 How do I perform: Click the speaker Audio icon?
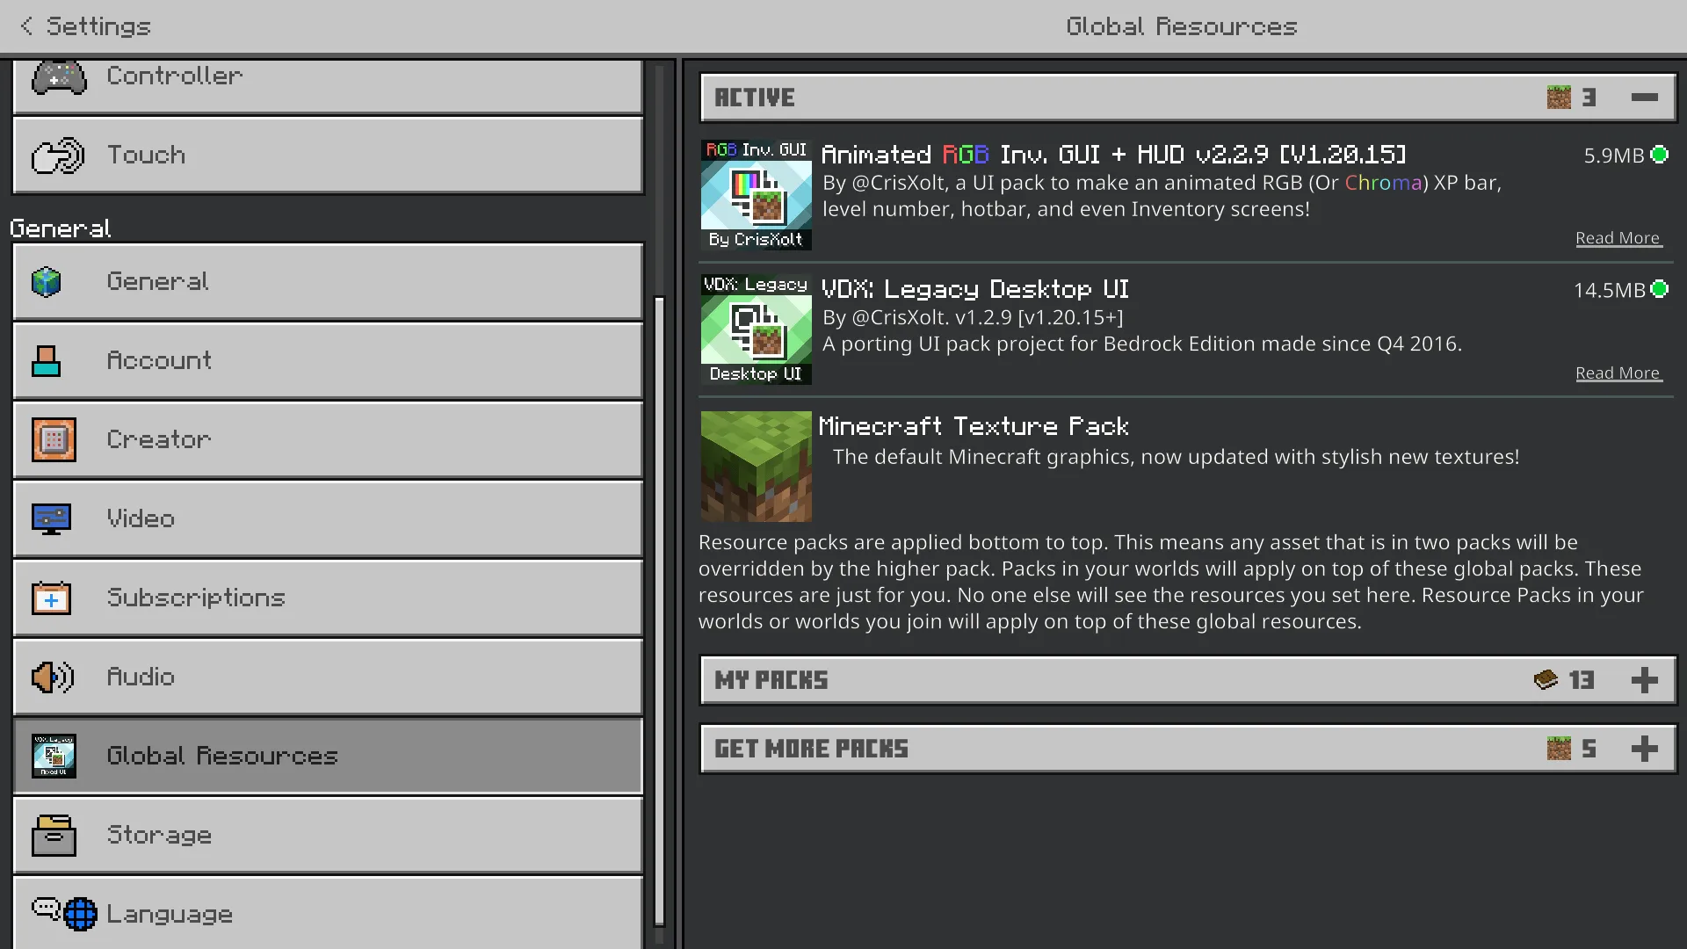pos(53,677)
